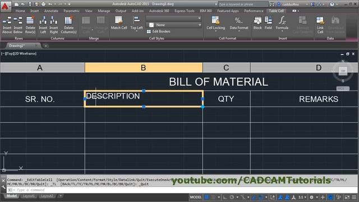
Task: Insert a Field into the cell
Action: tap(268, 23)
